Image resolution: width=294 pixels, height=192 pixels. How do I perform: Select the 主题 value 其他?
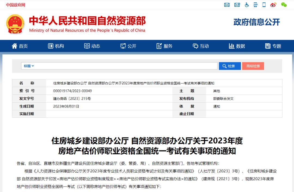[217, 91]
